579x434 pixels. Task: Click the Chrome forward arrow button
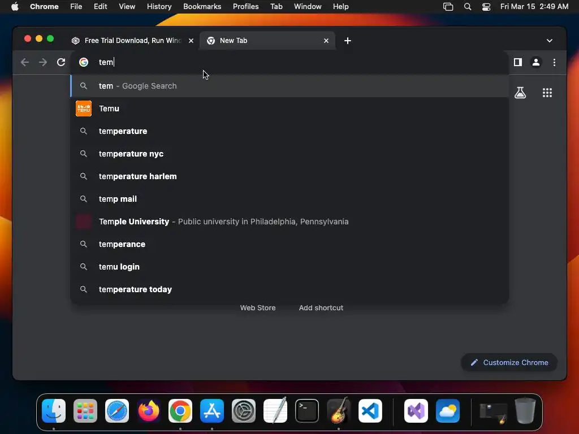43,62
